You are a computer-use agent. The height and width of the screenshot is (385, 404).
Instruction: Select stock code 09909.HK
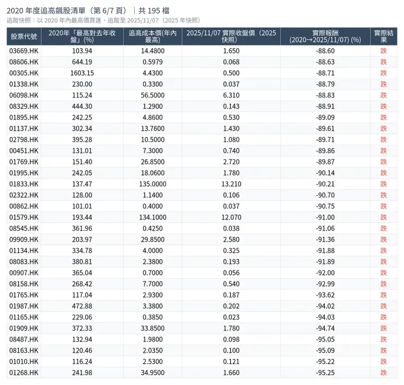23,239
